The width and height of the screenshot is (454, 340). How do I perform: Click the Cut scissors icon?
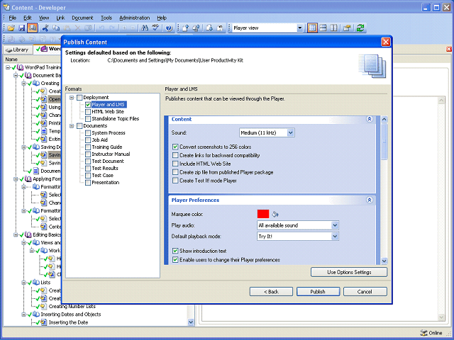[x=45, y=28]
